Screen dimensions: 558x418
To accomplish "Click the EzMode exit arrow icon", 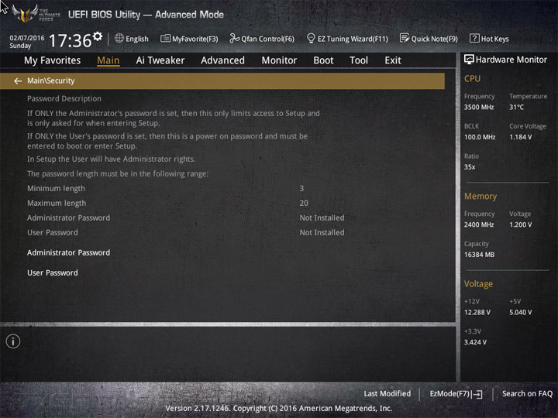I will (x=477, y=394).
